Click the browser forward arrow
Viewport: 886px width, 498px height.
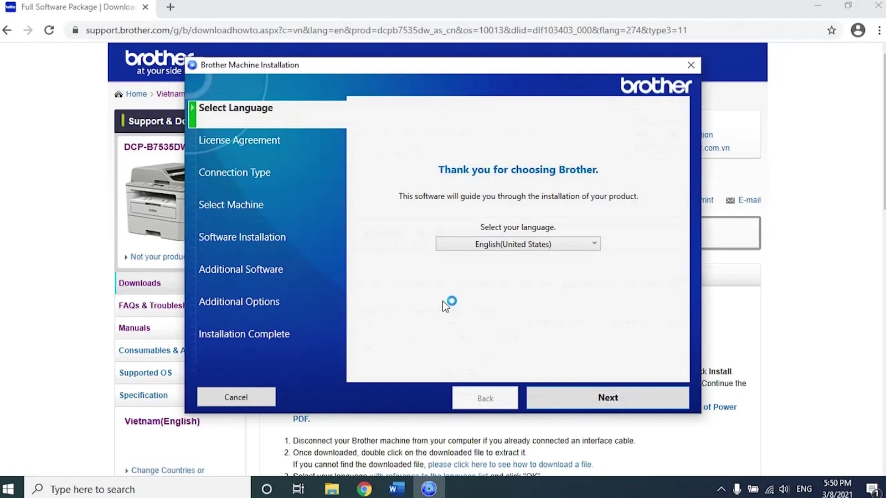(28, 30)
